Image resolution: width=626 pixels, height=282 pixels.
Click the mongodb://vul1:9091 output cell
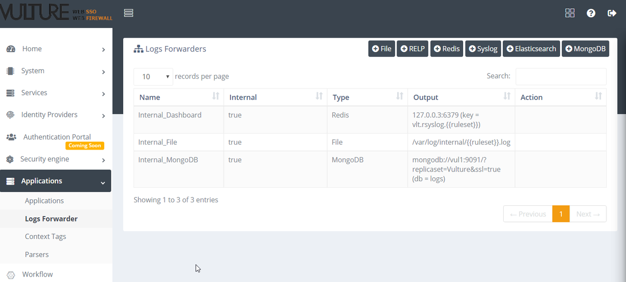coord(461,169)
